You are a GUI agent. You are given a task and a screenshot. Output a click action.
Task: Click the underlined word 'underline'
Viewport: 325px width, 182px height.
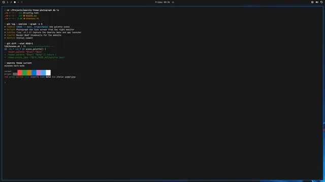point(70,77)
